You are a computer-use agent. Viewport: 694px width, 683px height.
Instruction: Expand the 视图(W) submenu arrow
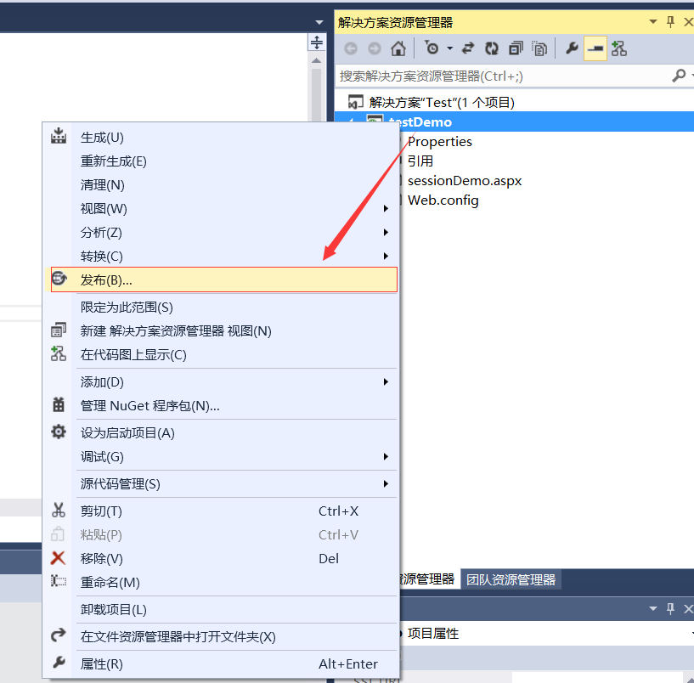tap(386, 208)
